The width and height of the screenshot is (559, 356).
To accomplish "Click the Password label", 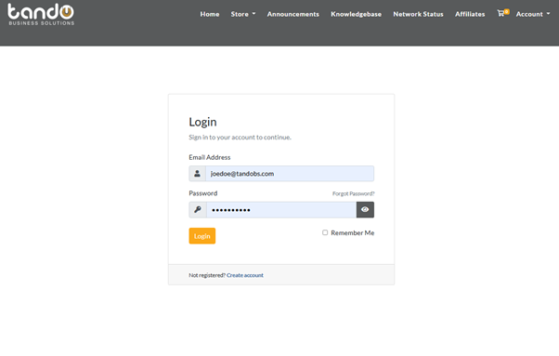I will click(x=202, y=193).
